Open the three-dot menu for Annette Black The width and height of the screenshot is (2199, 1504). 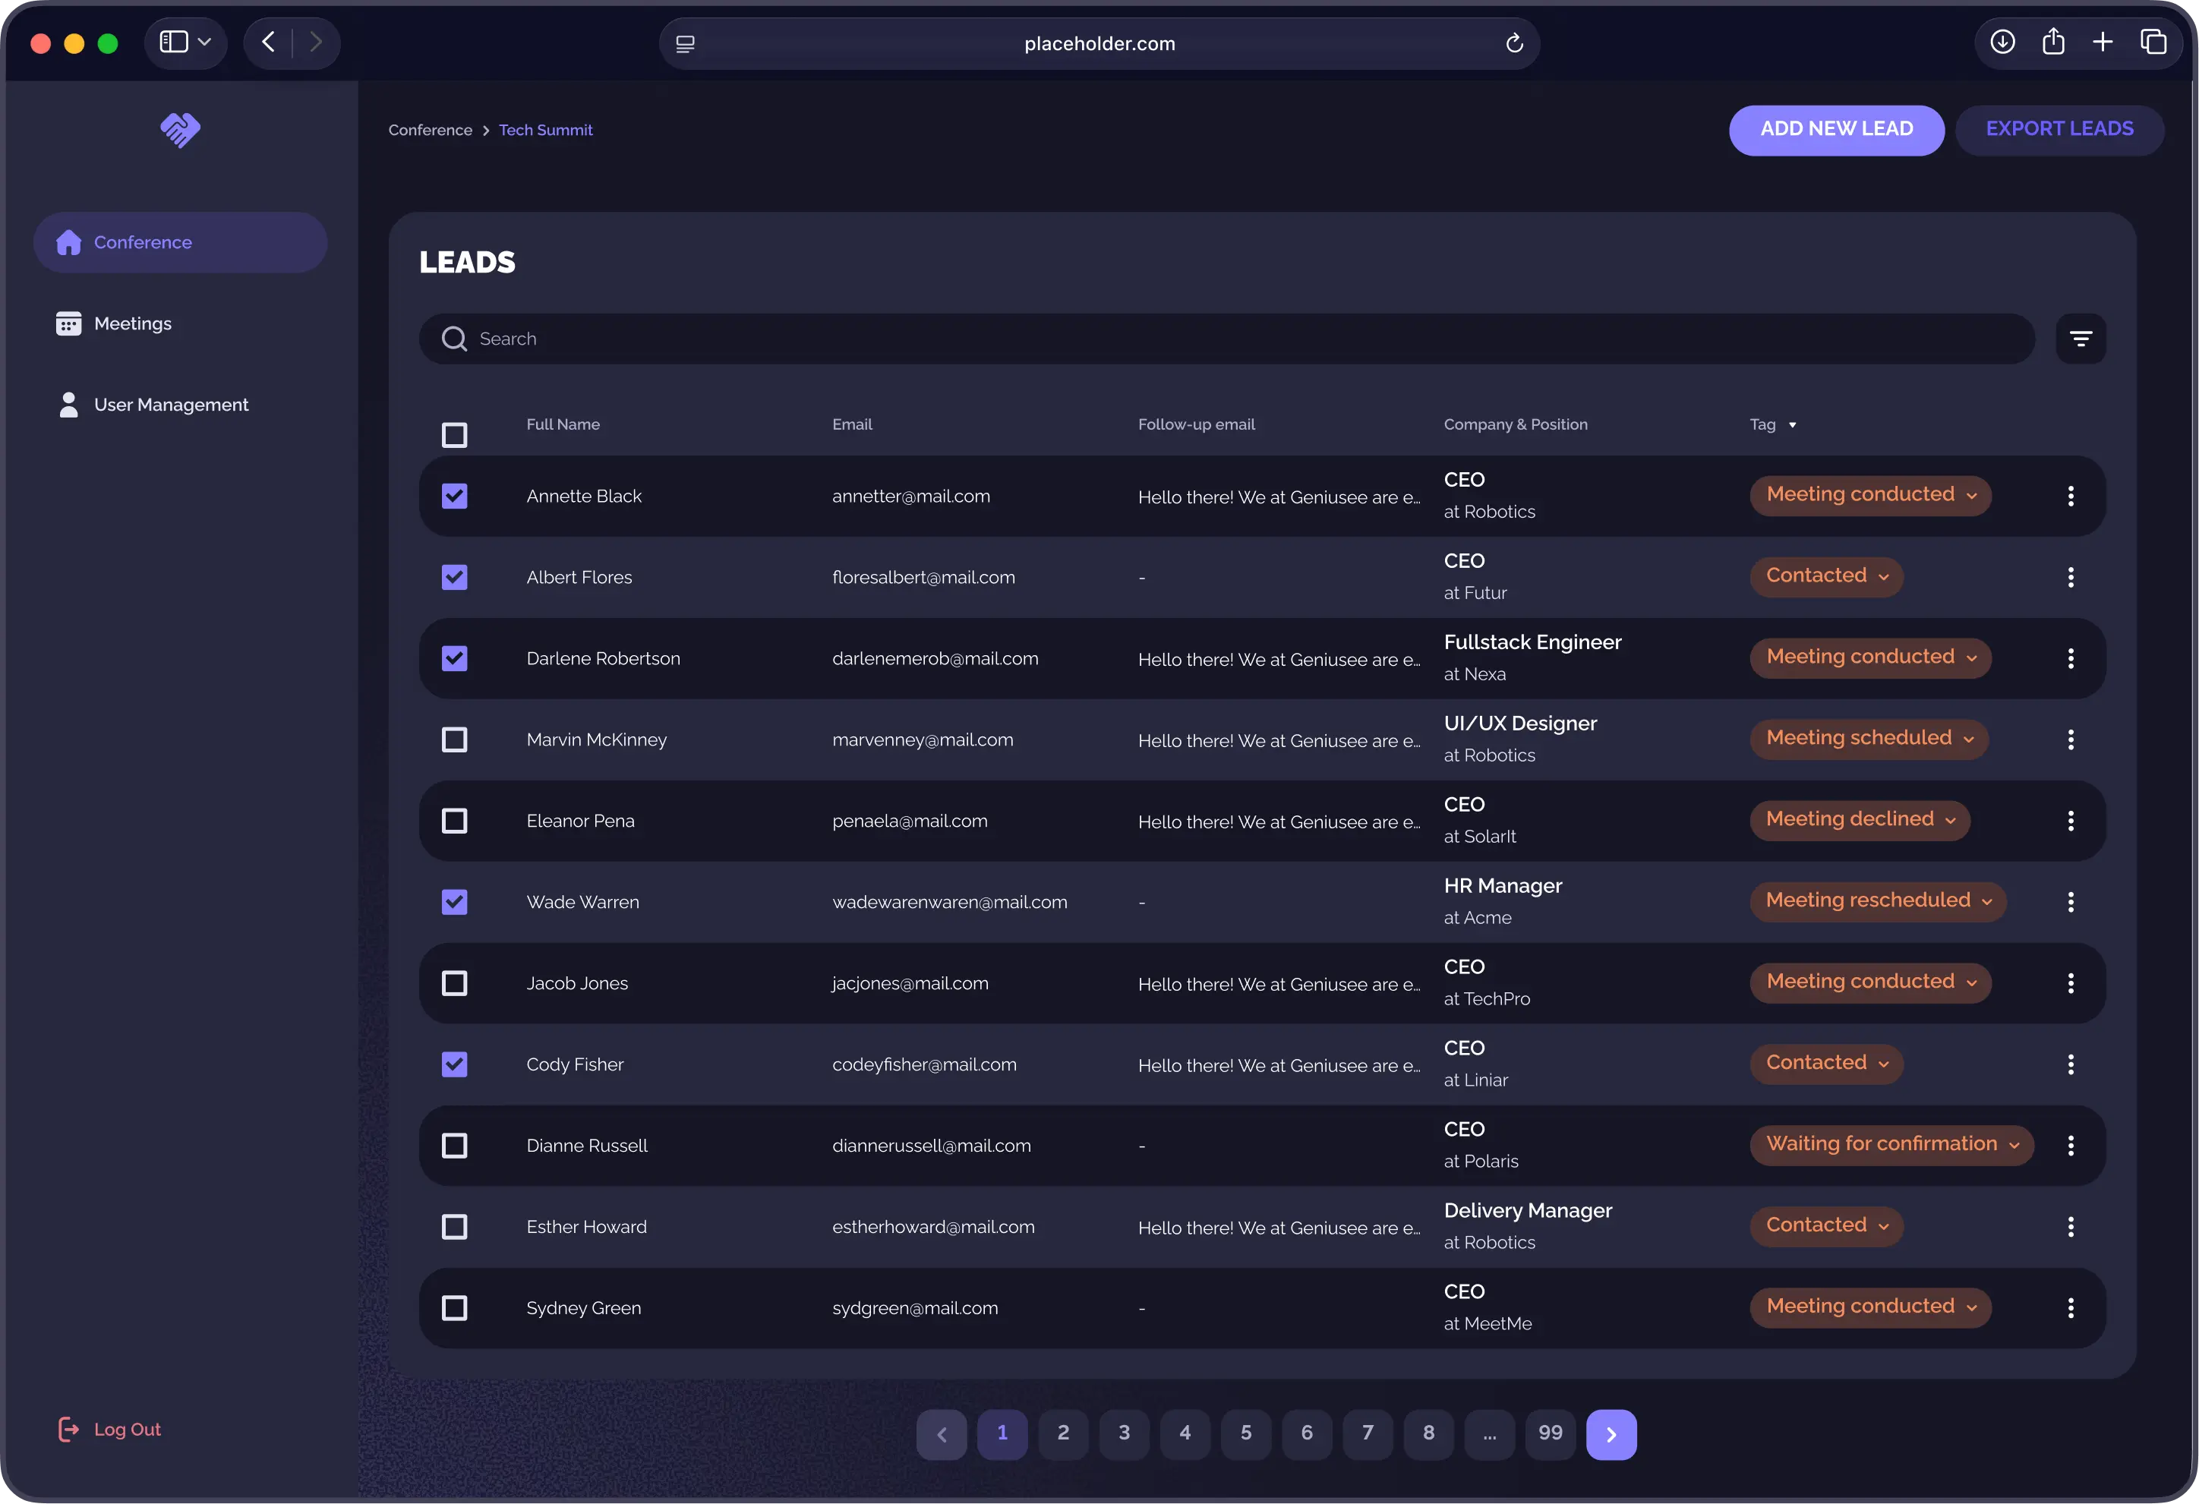2071,496
